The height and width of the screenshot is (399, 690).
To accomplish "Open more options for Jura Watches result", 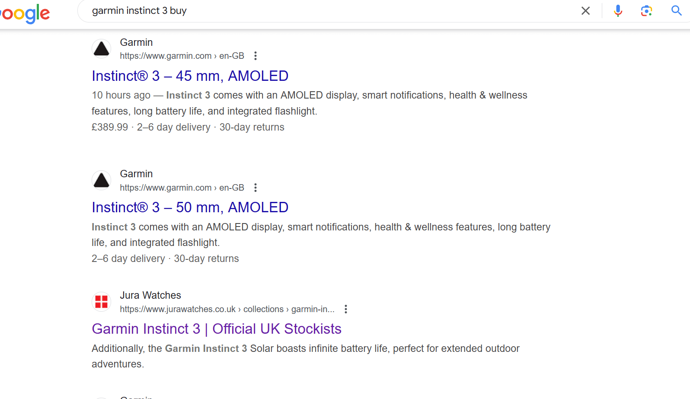I will point(345,309).
